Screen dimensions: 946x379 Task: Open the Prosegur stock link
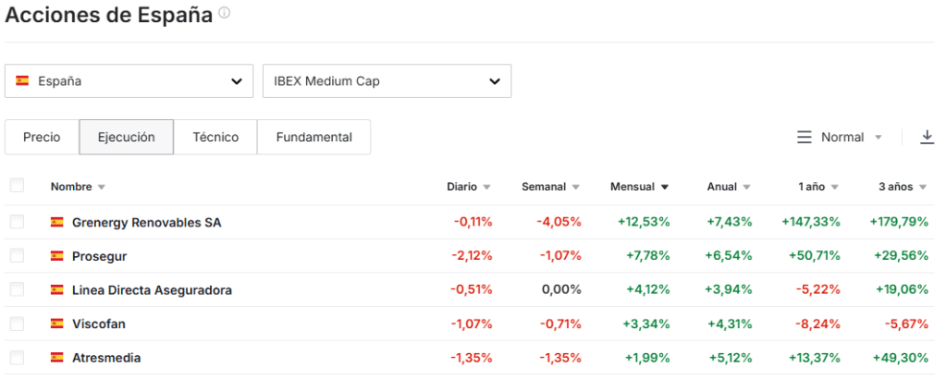pos(99,256)
